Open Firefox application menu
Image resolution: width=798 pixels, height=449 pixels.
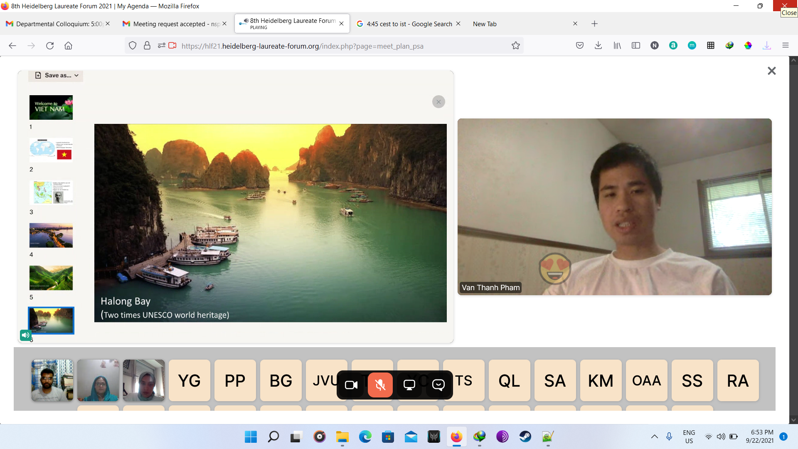(x=785, y=46)
